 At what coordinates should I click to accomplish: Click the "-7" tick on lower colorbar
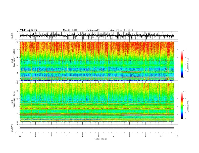pos(185,119)
